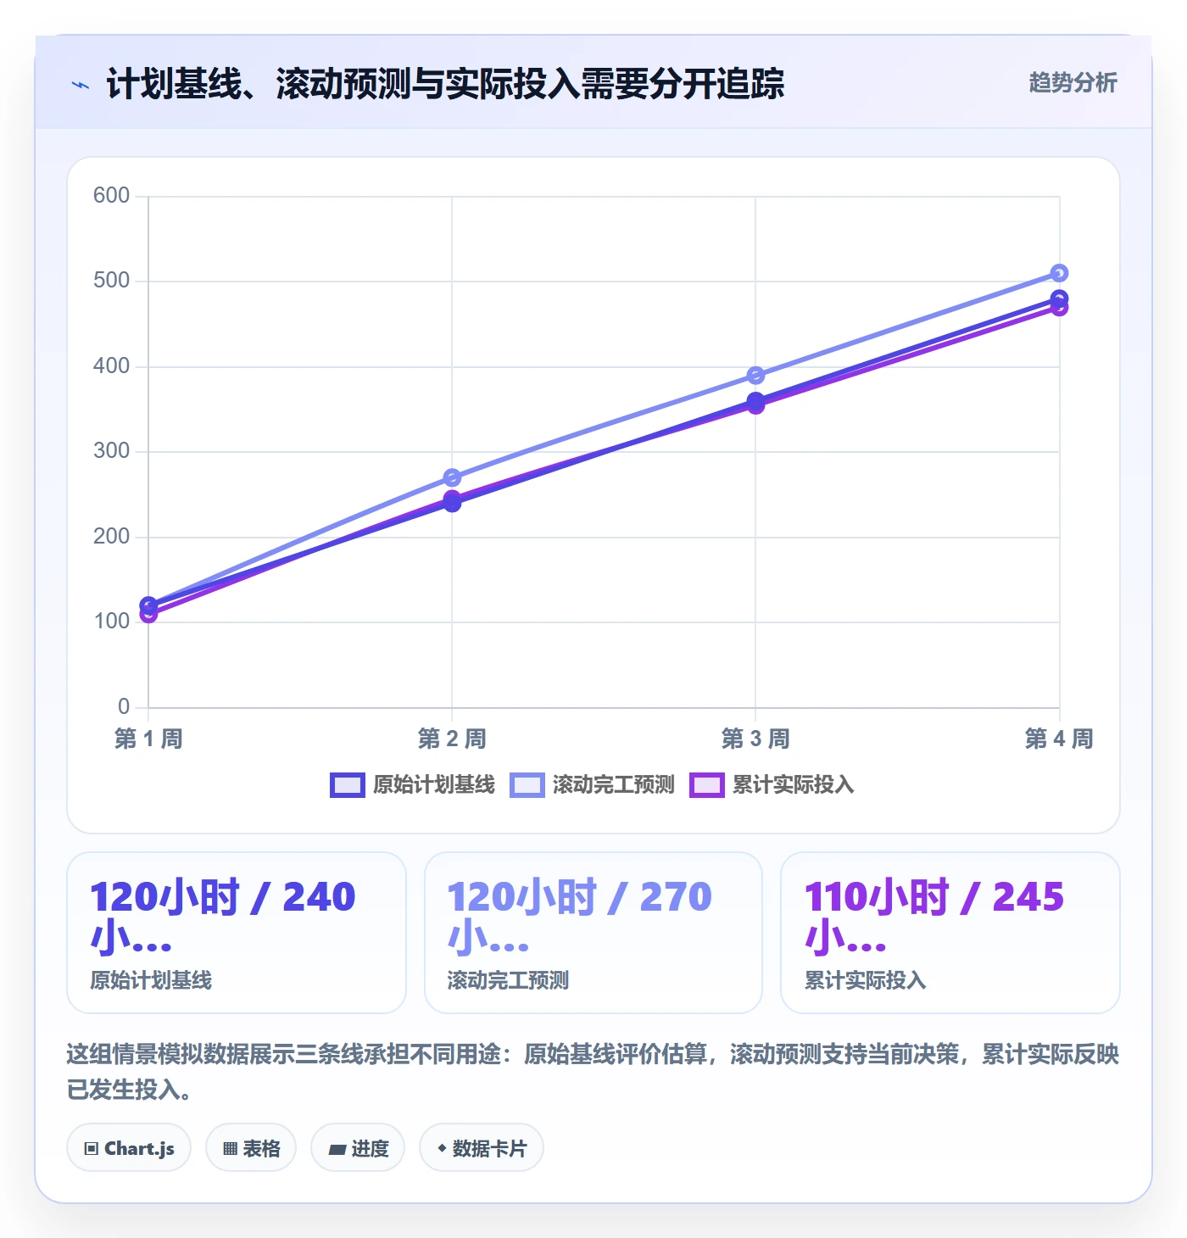This screenshot has width=1187, height=1238.
Task: Click the description paragraph starting 这组情景模拟数据
Action: click(593, 1072)
